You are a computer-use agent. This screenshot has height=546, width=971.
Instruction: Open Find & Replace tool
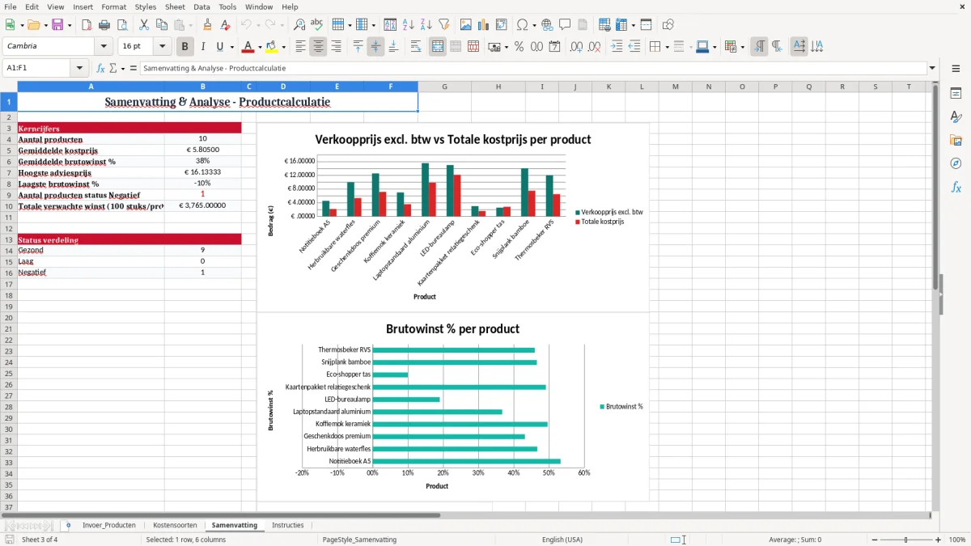299,25
